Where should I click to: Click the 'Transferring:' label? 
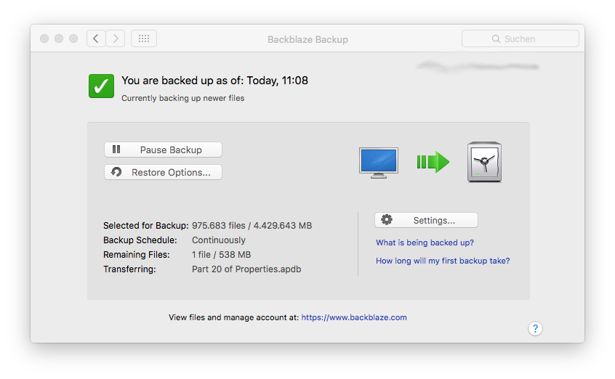click(x=129, y=269)
